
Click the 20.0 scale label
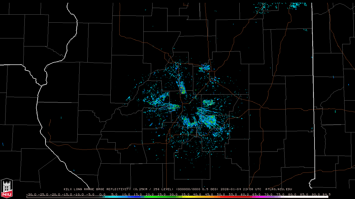[x=150, y=194]
